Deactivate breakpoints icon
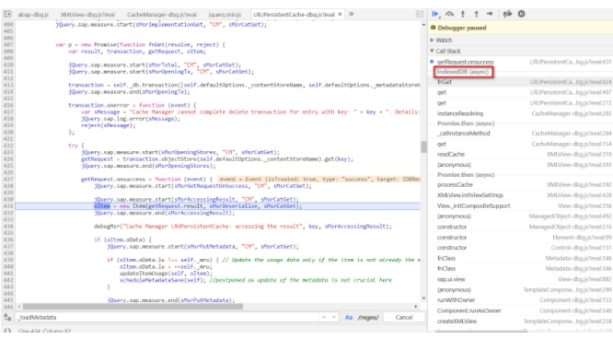 pyautogui.click(x=507, y=14)
